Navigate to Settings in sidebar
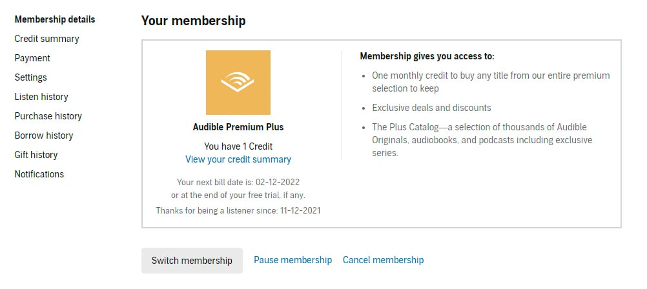This screenshot has height=289, width=647. [31, 77]
